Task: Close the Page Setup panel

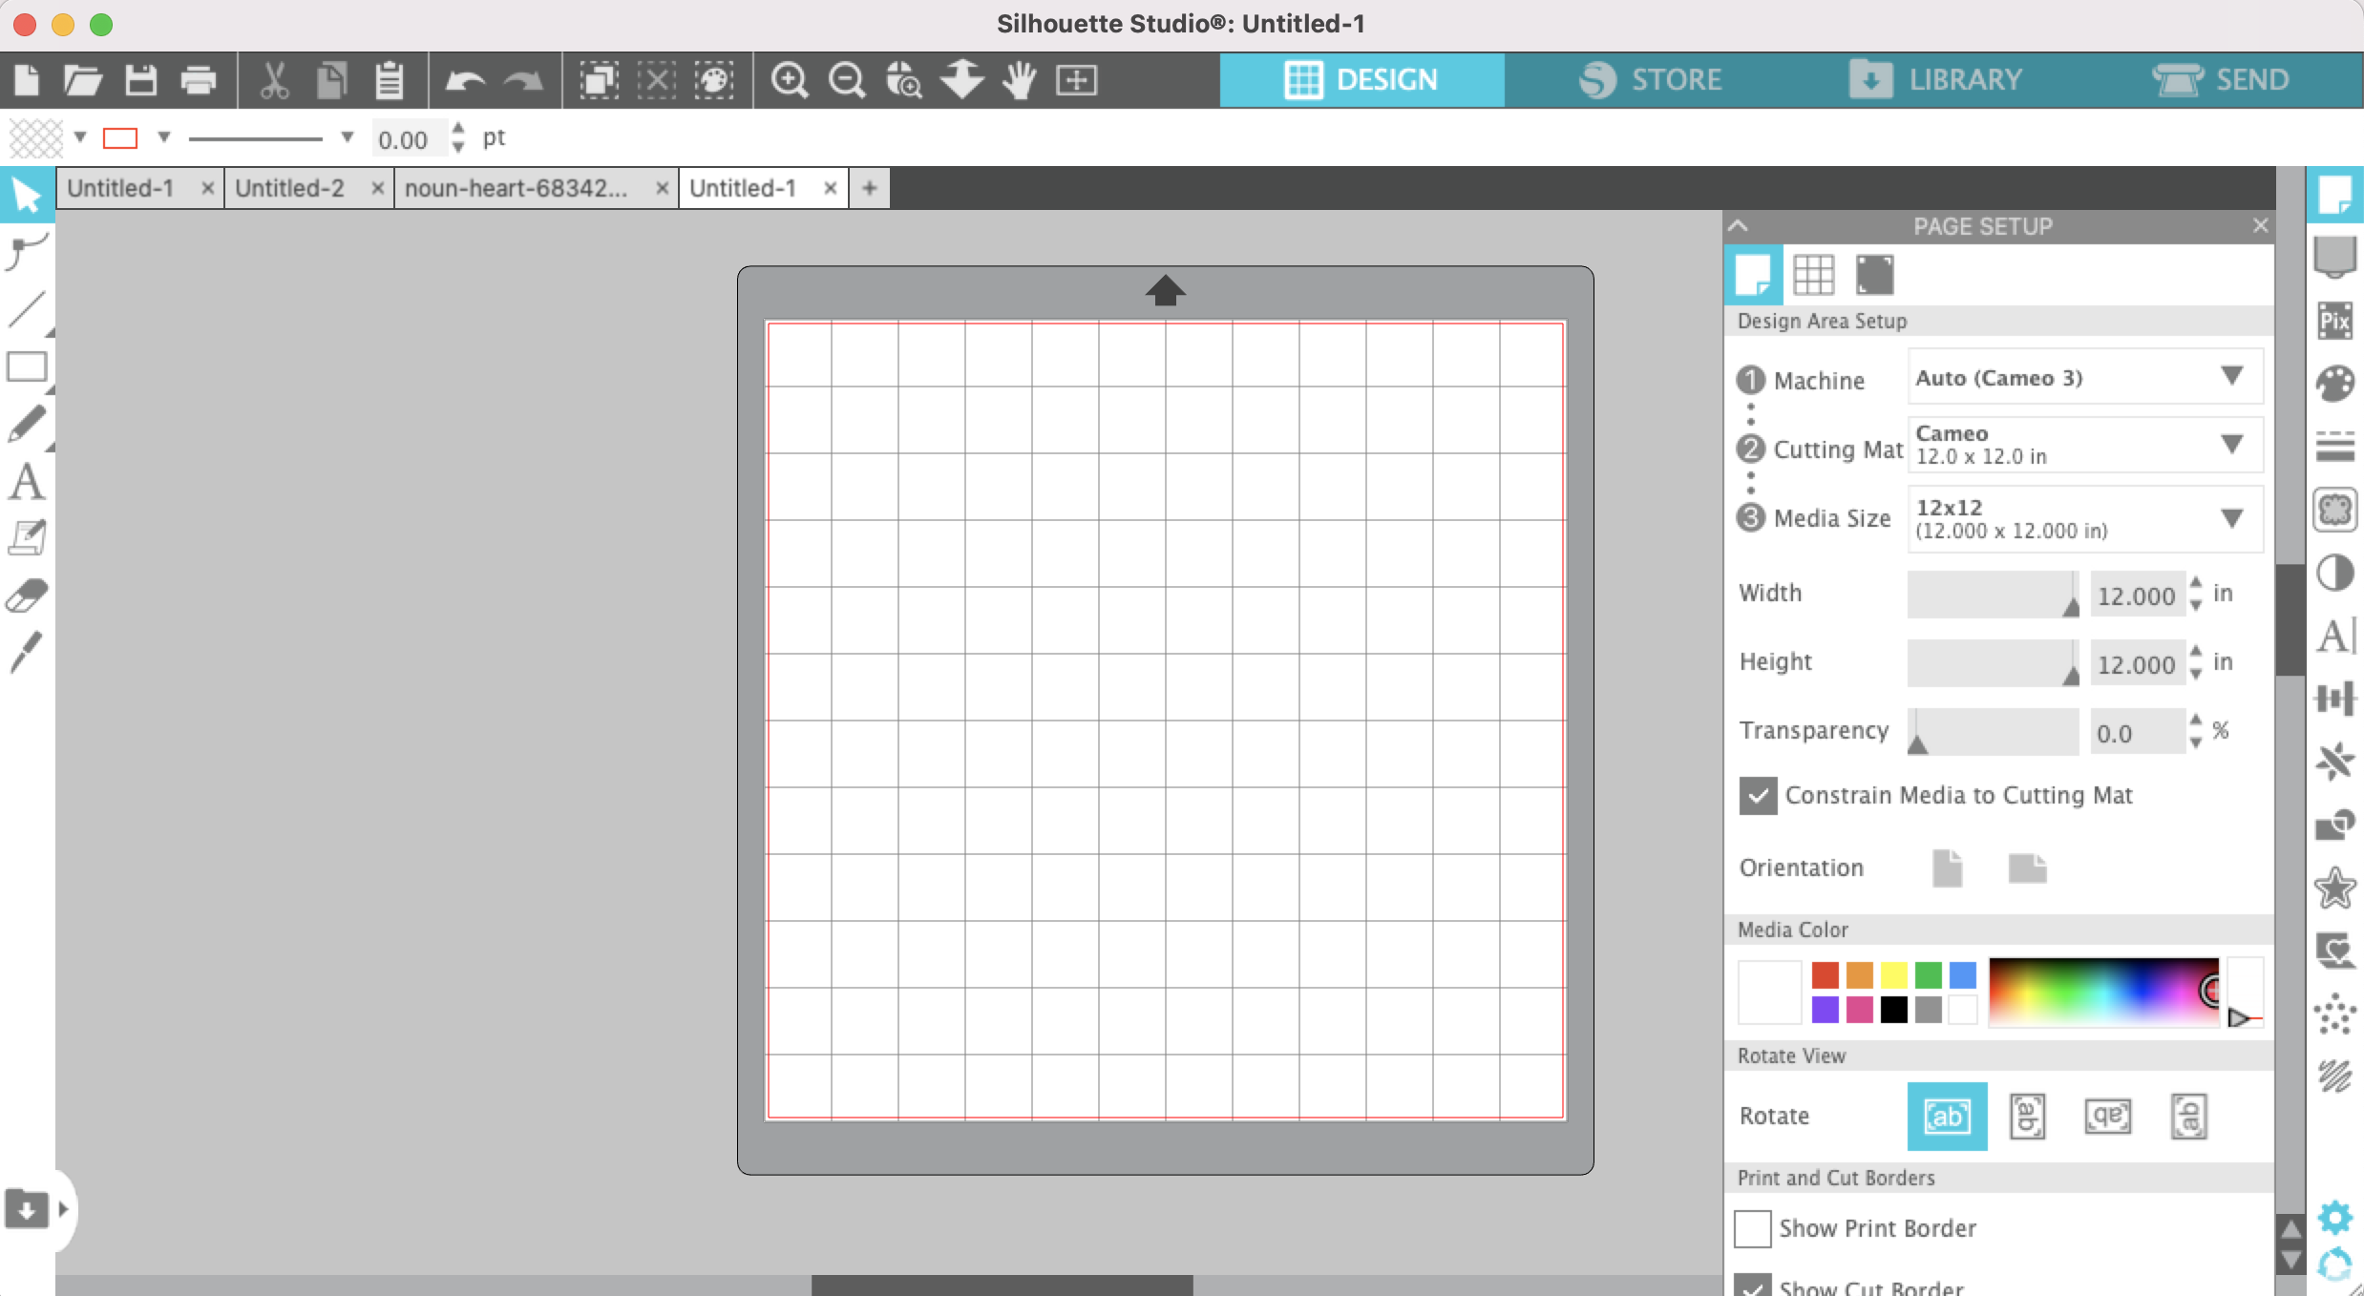Action: click(2260, 225)
